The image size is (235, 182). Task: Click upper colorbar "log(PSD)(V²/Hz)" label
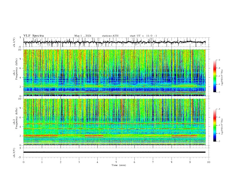pyautogui.click(x=222, y=78)
